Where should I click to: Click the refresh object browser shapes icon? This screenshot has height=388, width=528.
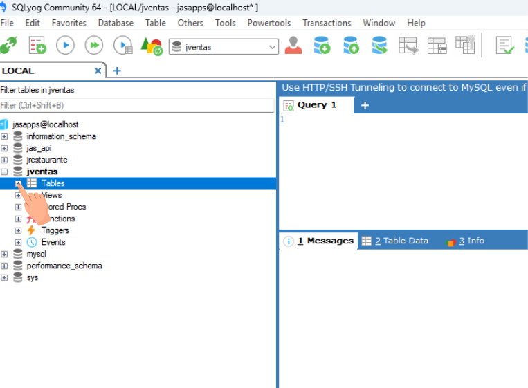[152, 46]
